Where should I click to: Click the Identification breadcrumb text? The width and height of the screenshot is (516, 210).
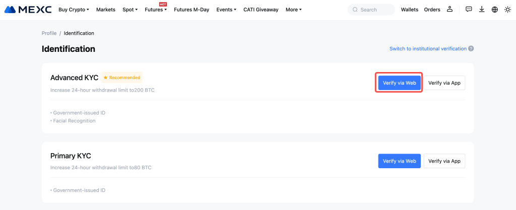point(79,33)
